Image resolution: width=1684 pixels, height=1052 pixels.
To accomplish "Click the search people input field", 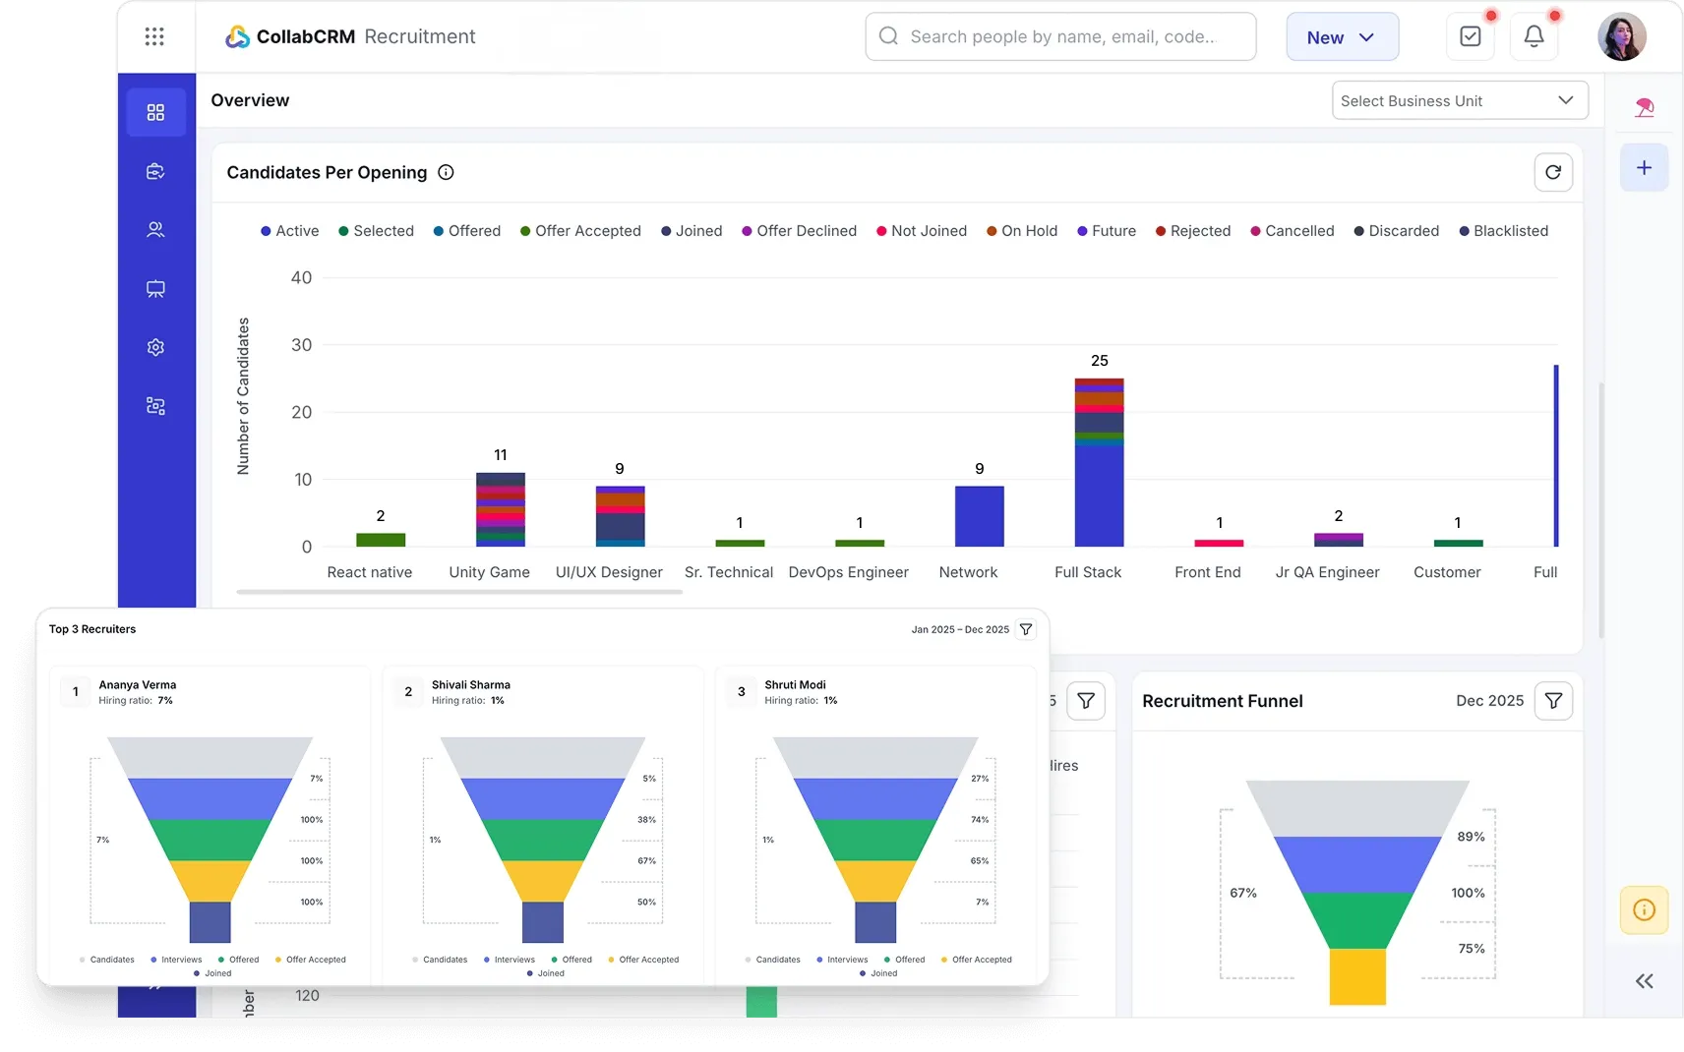I will pos(1062,36).
